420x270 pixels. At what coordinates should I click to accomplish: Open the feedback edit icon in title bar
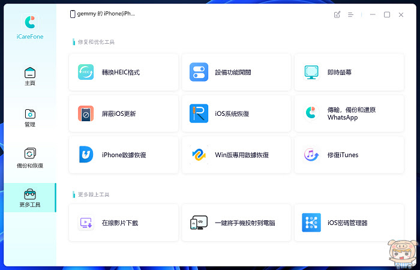337,14
